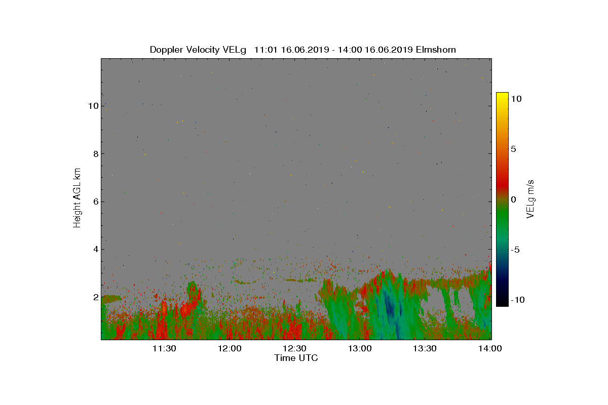Click the height tick label 8

pos(95,153)
